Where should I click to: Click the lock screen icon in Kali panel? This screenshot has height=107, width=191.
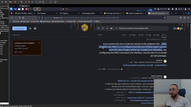185,9
